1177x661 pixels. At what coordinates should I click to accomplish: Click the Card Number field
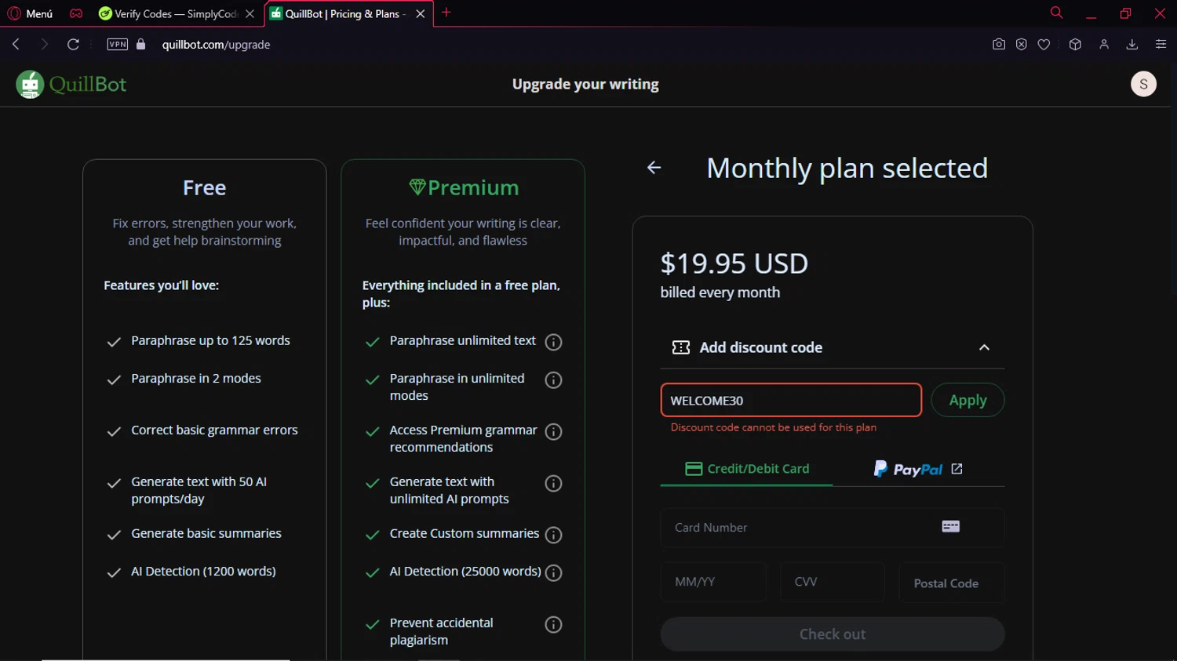(x=800, y=528)
